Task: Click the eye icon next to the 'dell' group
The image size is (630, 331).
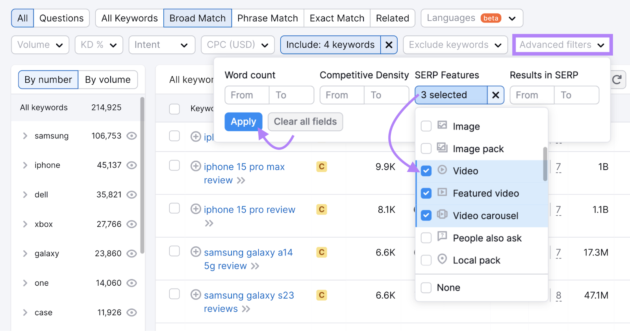Action: [x=132, y=194]
